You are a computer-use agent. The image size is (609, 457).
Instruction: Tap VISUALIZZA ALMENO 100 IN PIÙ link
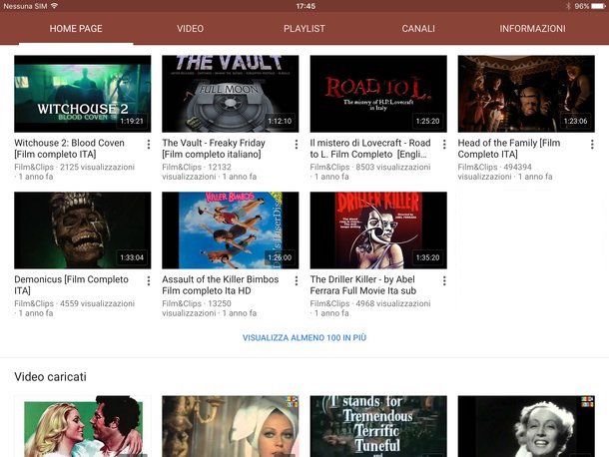pos(304,338)
